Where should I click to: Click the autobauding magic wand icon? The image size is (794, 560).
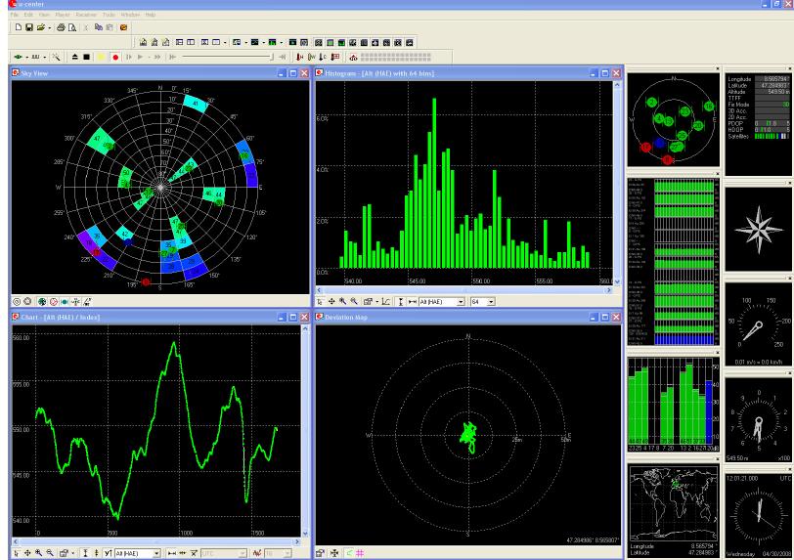(56, 57)
